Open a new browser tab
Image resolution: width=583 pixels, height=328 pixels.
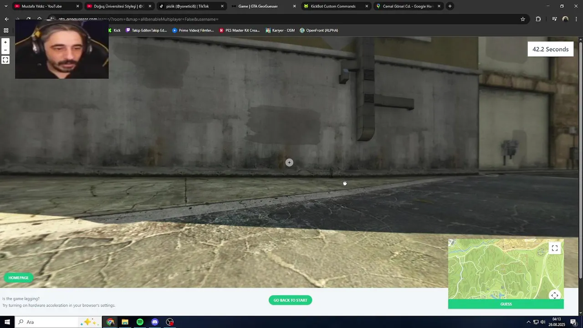[x=450, y=6]
